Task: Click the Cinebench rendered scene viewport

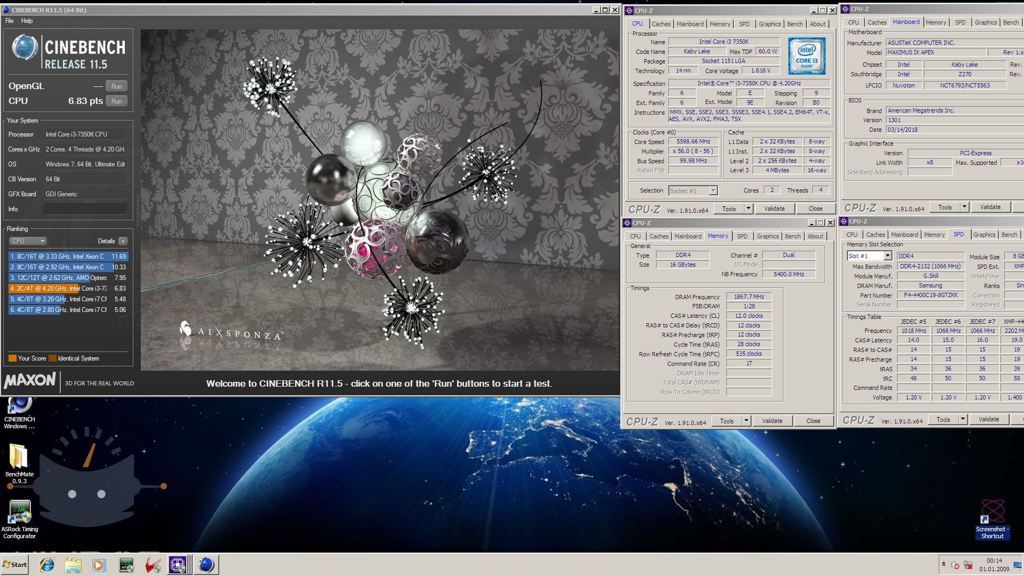Action: pyautogui.click(x=380, y=199)
